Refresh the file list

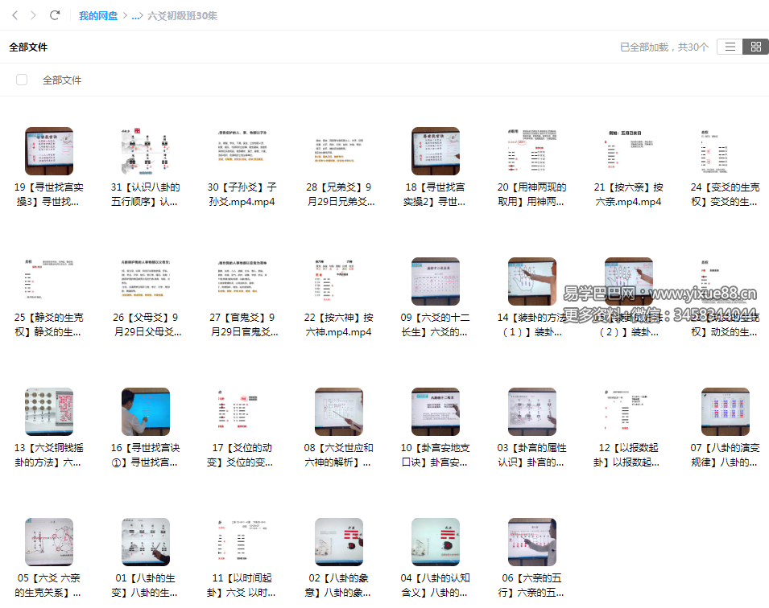tap(55, 14)
